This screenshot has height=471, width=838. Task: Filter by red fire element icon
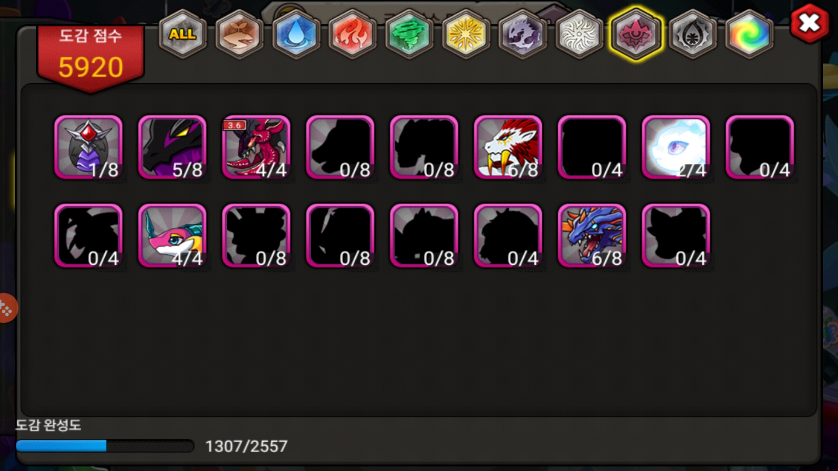coord(353,34)
